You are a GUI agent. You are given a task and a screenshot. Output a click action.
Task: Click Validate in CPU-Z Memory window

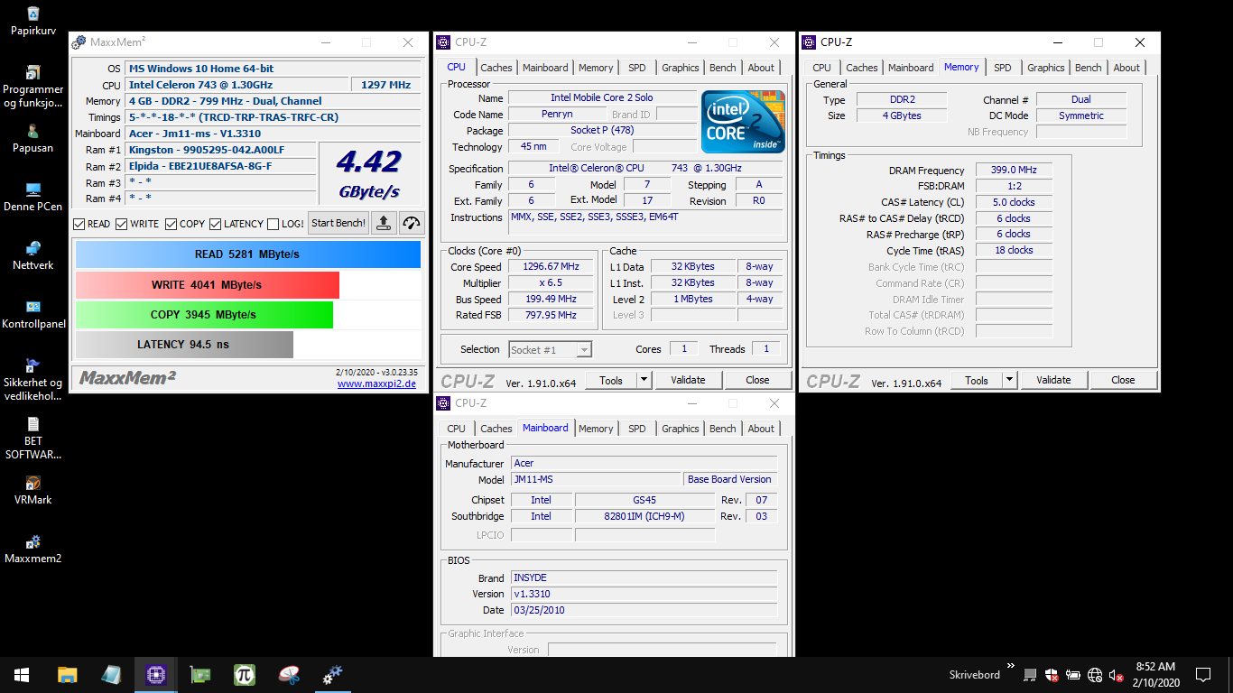[1053, 380]
